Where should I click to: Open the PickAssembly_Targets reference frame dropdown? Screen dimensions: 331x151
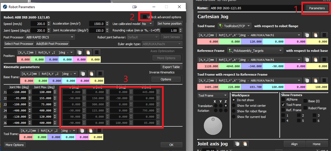[255, 51]
